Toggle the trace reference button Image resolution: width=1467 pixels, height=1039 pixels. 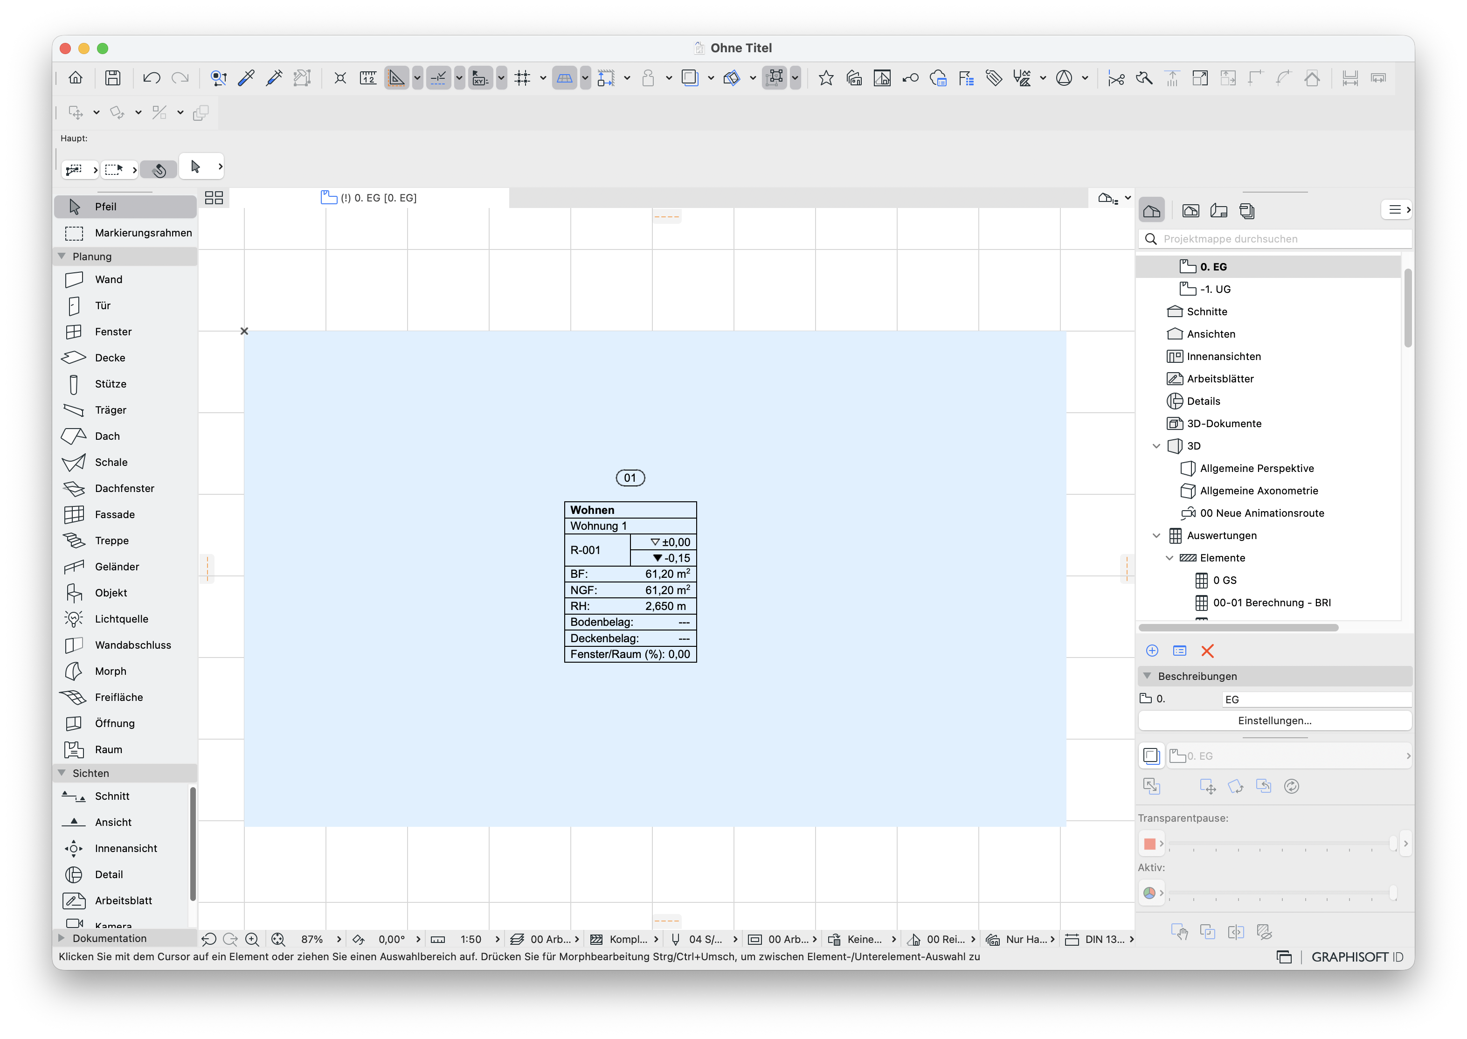coord(690,78)
